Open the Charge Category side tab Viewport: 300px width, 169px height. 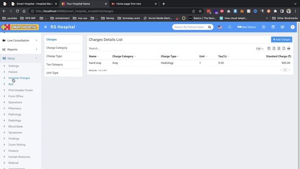pos(63,48)
